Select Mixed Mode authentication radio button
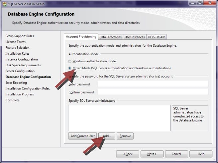218x163 pixels. [x=70, y=68]
